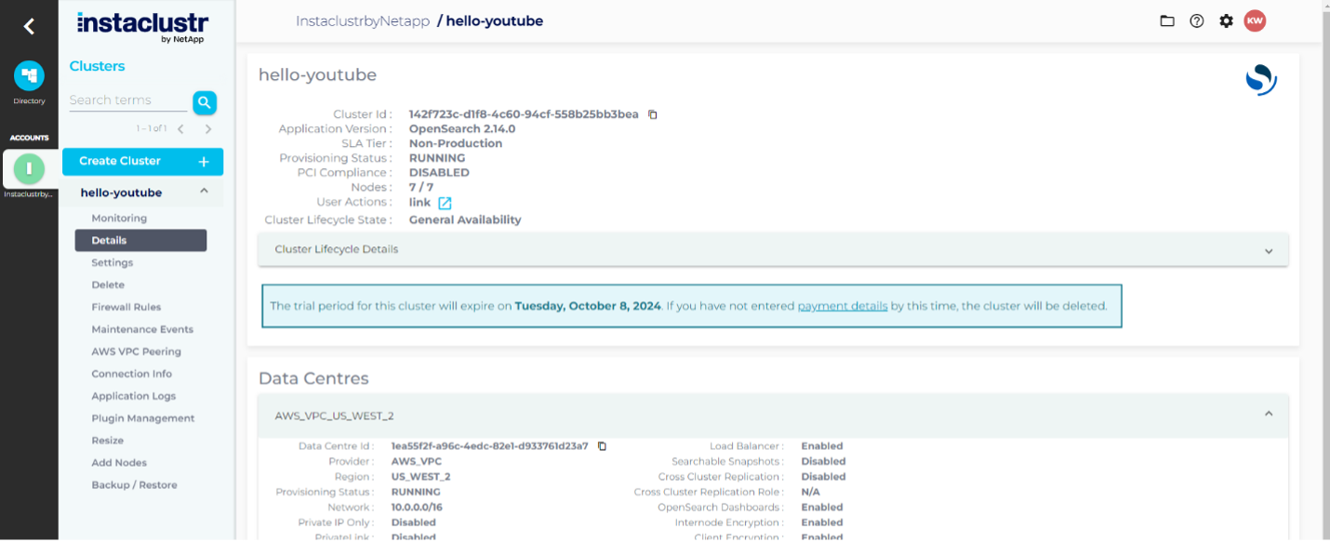Click the plus icon on Create Cluster
1330x542 pixels.
204,162
